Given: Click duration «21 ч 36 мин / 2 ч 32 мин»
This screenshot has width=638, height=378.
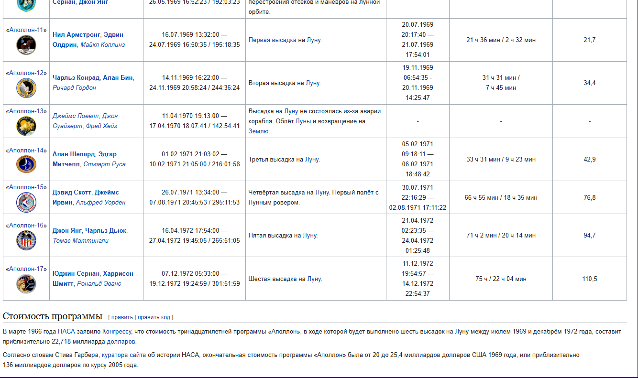Looking at the screenshot, I should 501,40.
